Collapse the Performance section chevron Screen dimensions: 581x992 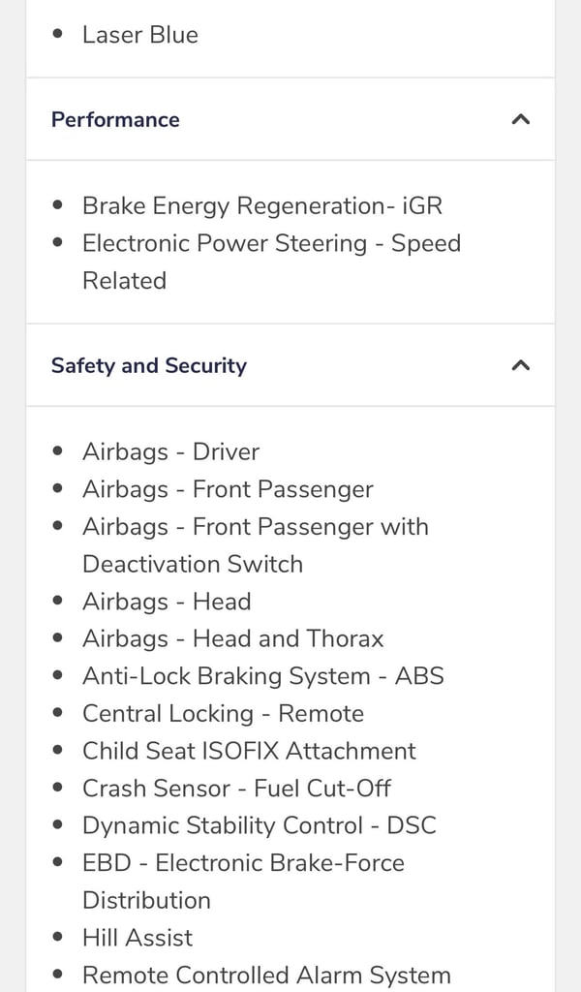(520, 119)
